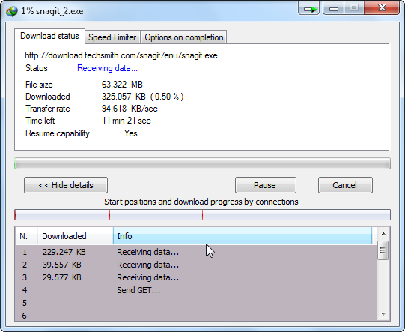This screenshot has height=332, width=405.
Task: Select connection row 2 with 39.557 KB
Action: click(x=196, y=265)
